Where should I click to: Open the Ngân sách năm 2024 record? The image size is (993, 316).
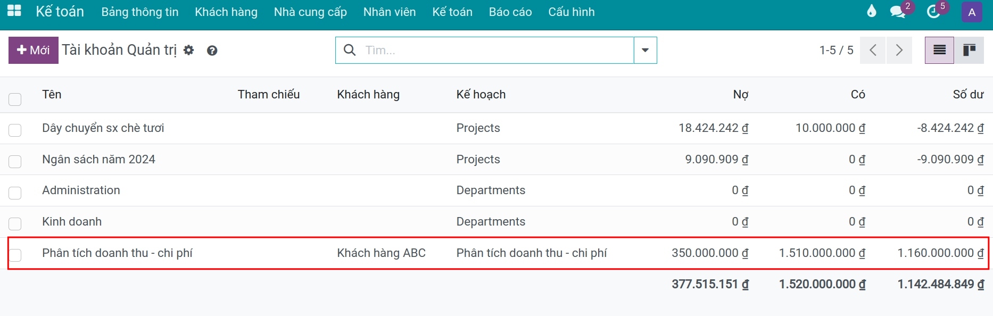tap(98, 160)
